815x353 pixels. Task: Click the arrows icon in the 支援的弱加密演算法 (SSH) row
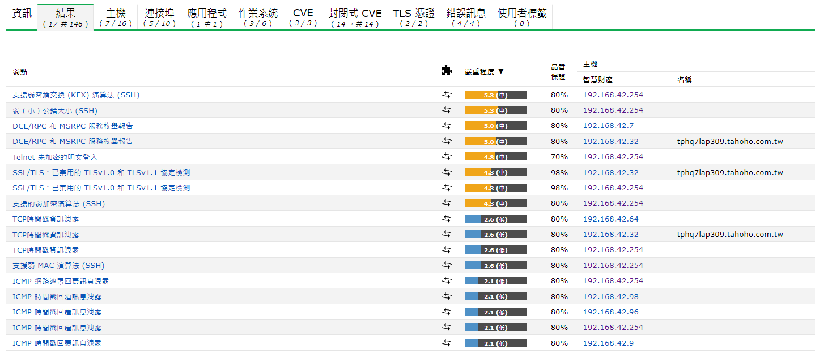(x=447, y=203)
